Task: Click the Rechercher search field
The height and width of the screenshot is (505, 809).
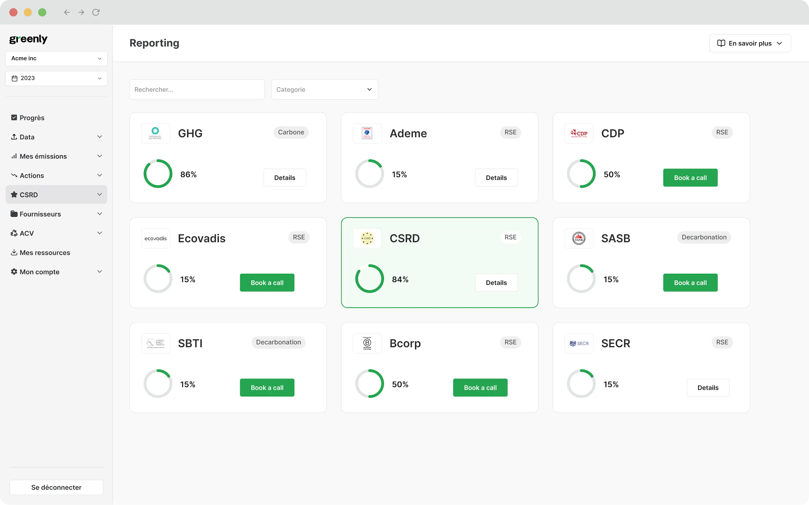Action: tap(197, 89)
